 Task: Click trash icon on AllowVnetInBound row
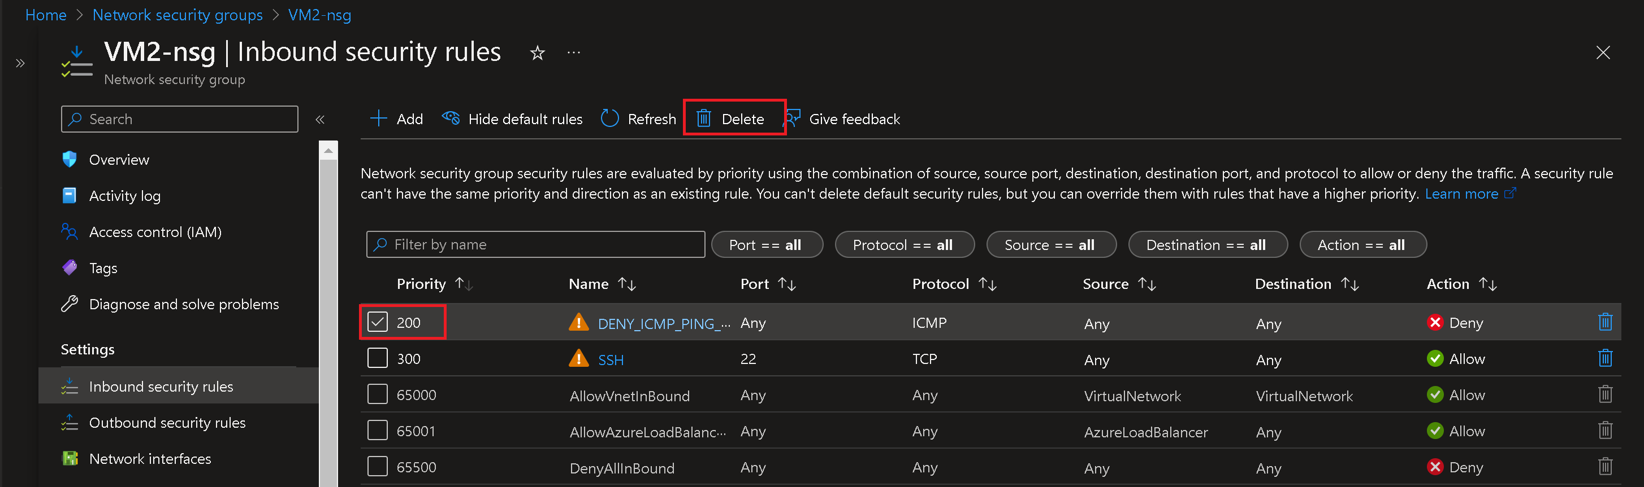click(x=1606, y=394)
